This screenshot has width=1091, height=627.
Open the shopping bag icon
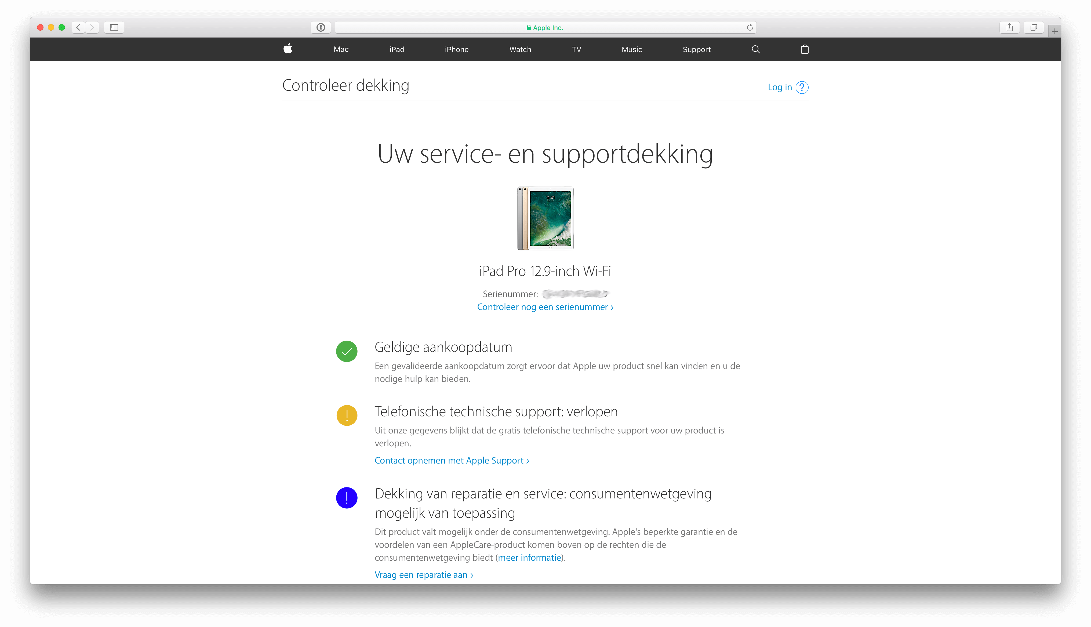click(804, 49)
